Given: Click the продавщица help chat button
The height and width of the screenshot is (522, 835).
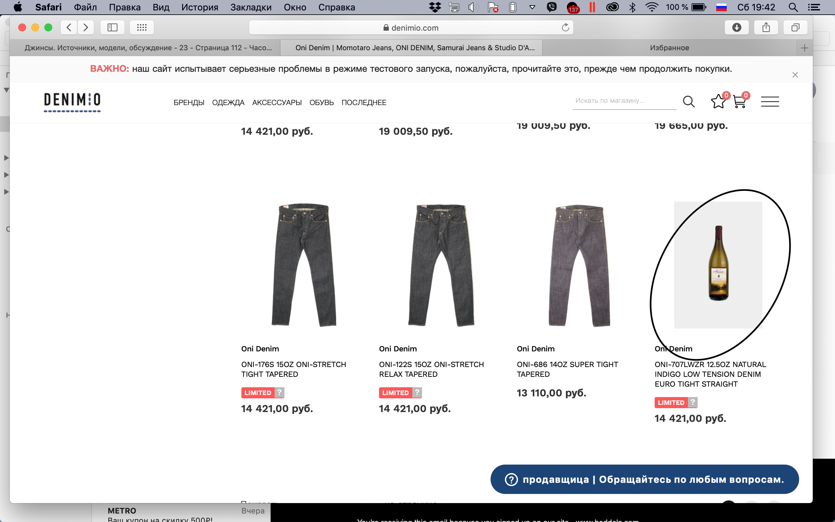Looking at the screenshot, I should pos(644,479).
